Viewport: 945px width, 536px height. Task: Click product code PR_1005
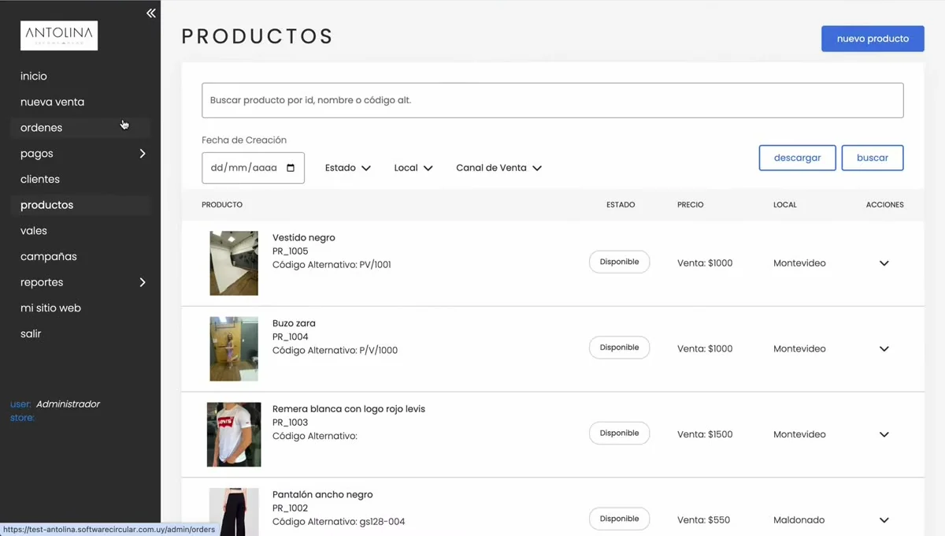(x=291, y=251)
